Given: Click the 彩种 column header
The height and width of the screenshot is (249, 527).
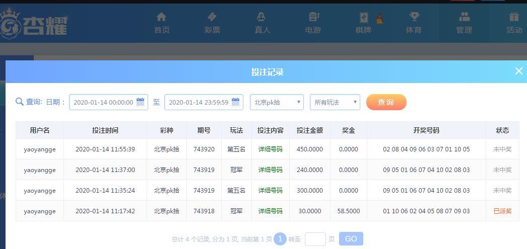Looking at the screenshot, I should [x=167, y=130].
